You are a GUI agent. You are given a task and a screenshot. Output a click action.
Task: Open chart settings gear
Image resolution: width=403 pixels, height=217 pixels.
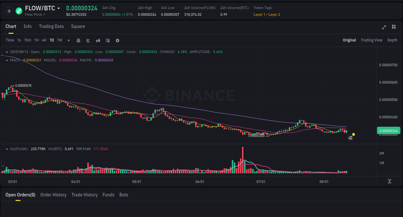pos(117,41)
